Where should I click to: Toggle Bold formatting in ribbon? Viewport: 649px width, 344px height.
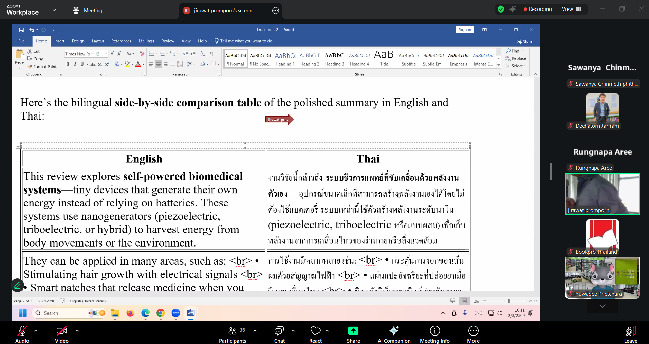[x=68, y=64]
